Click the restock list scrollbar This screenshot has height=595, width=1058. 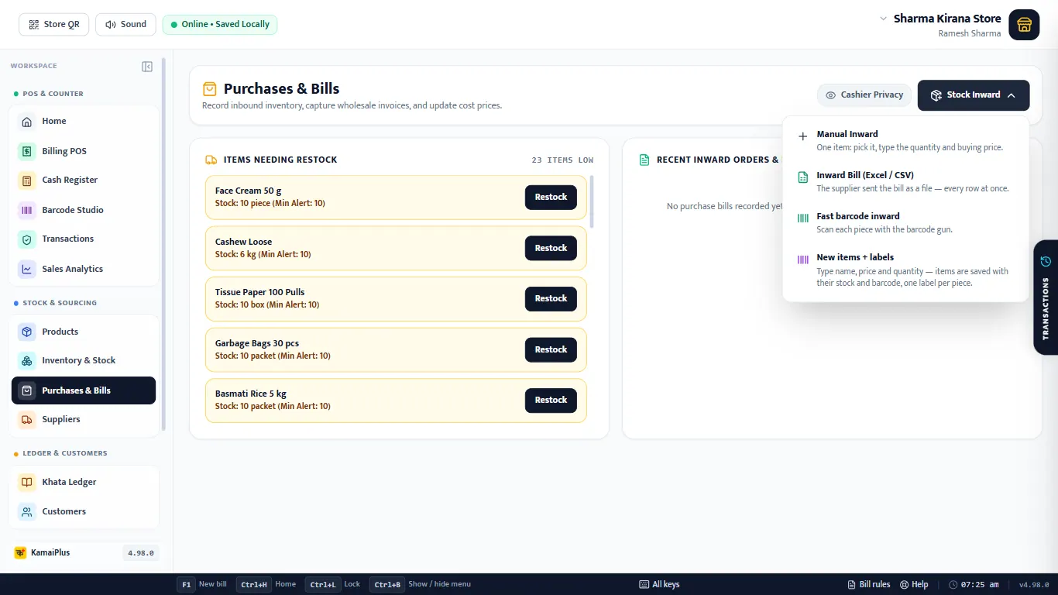593,201
